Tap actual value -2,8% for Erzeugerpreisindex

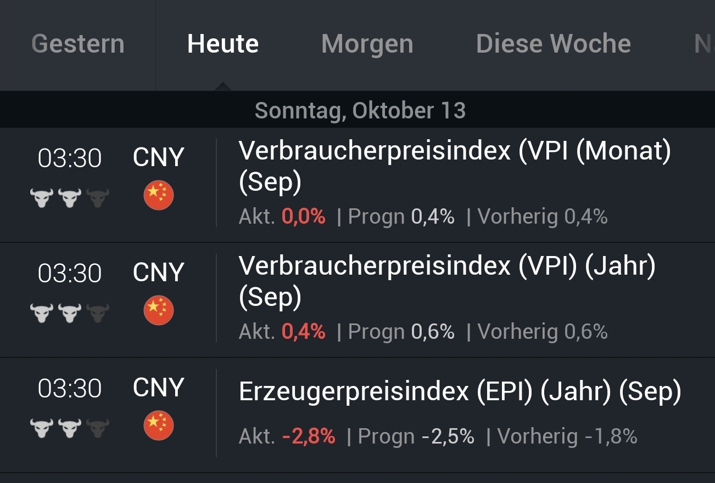(309, 436)
